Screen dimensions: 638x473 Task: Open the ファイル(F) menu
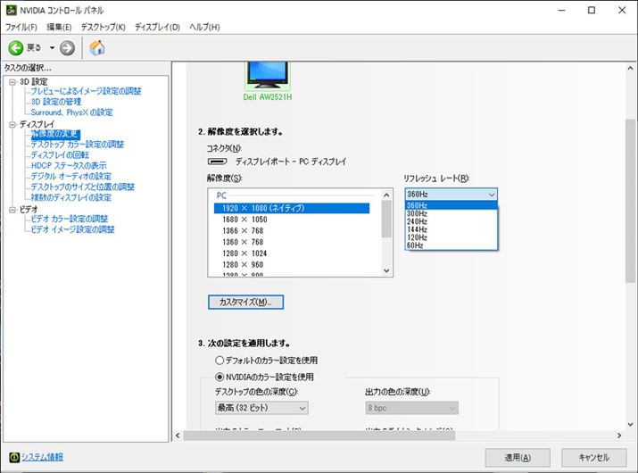pos(21,28)
